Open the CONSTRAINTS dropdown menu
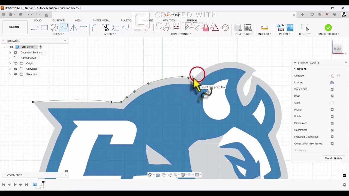Image resolution: width=349 pixels, height=196 pixels. 181,34
